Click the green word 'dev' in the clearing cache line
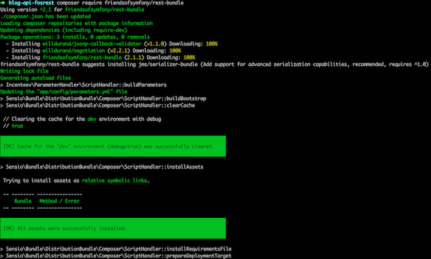The image size is (431, 259). (x=92, y=119)
